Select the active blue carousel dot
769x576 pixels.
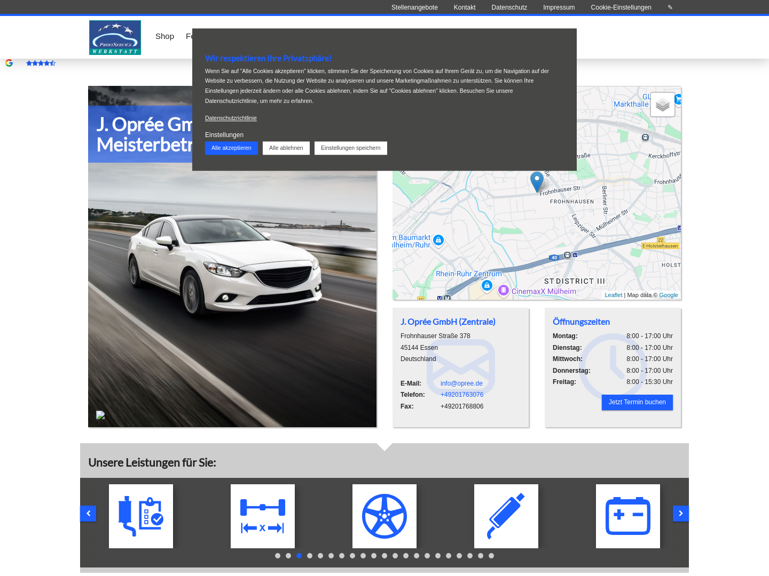(x=299, y=556)
